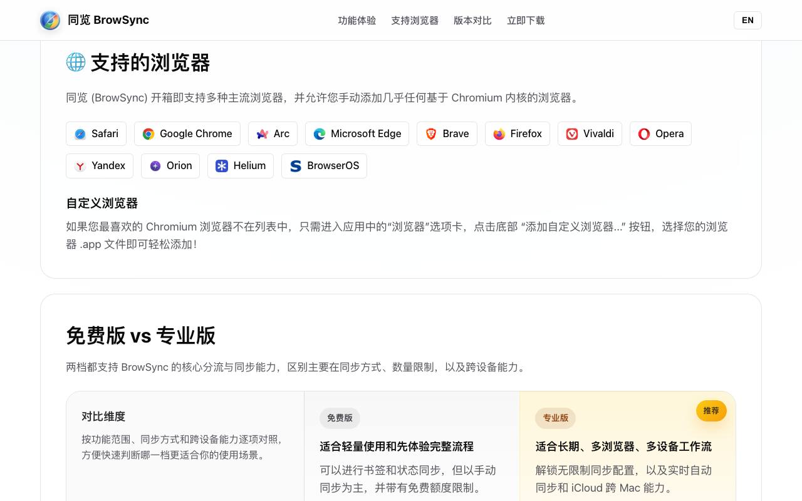Click the Orion label text
This screenshot has width=802, height=501.
[x=179, y=165]
